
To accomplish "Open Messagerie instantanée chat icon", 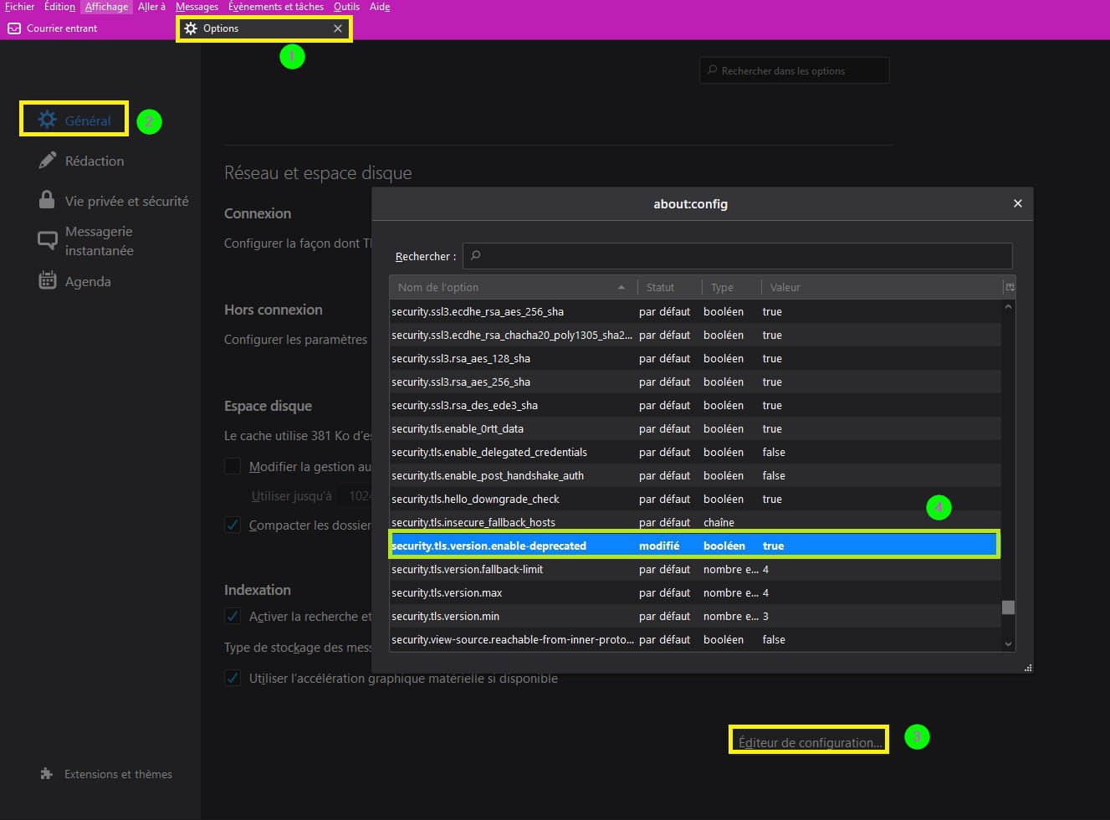I will click(x=48, y=241).
